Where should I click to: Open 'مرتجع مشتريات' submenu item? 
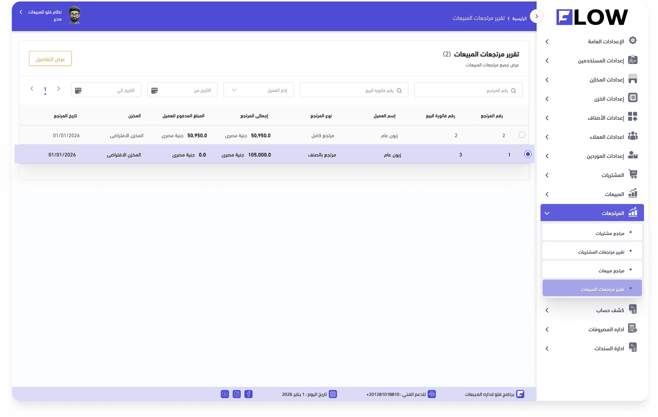point(609,233)
